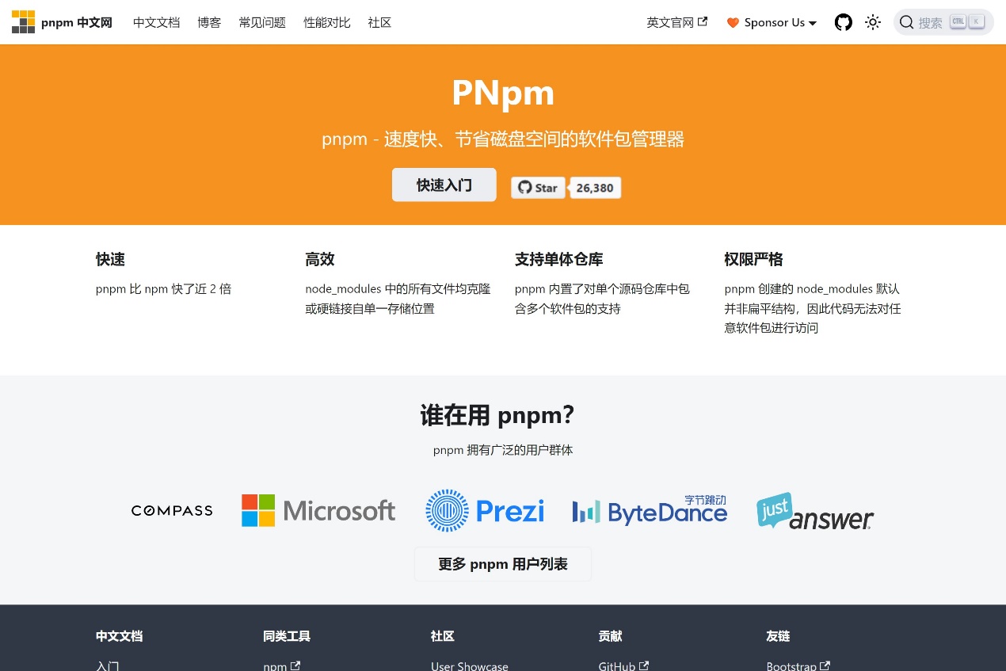The image size is (1006, 671).
Task: Click the GitHub Star button
Action: (x=539, y=188)
